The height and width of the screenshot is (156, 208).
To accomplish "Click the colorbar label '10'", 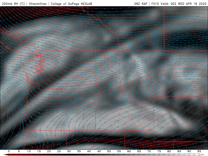I will click(x=29, y=151).
